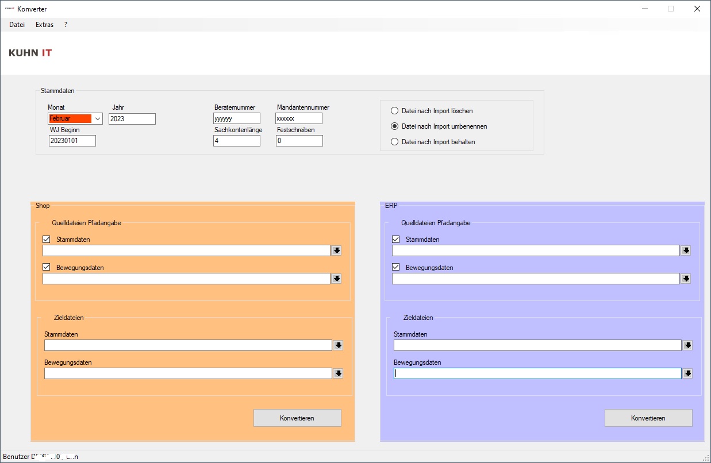Open the Extras menu
The image size is (711, 463).
pyautogui.click(x=44, y=24)
